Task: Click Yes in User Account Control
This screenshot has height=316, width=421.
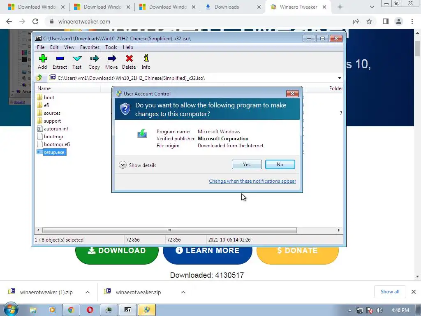Action: tap(247, 165)
